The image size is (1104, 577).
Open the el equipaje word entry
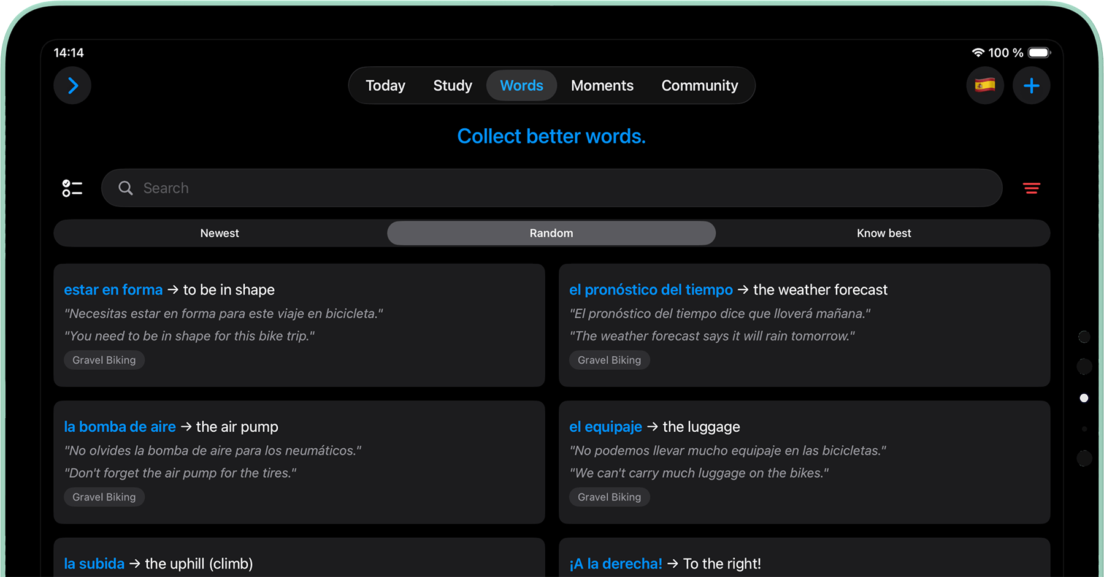pyautogui.click(x=605, y=426)
